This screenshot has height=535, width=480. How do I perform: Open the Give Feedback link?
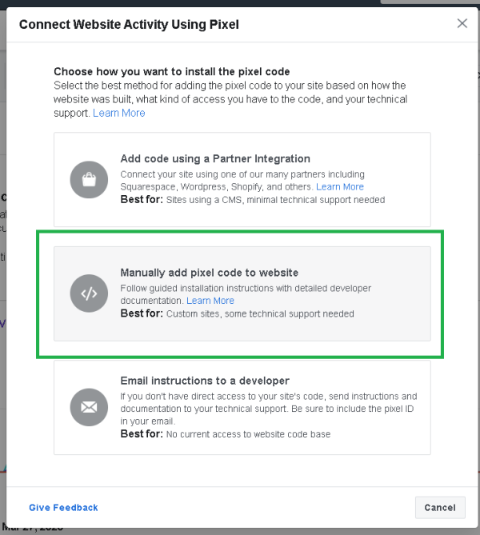[63, 507]
